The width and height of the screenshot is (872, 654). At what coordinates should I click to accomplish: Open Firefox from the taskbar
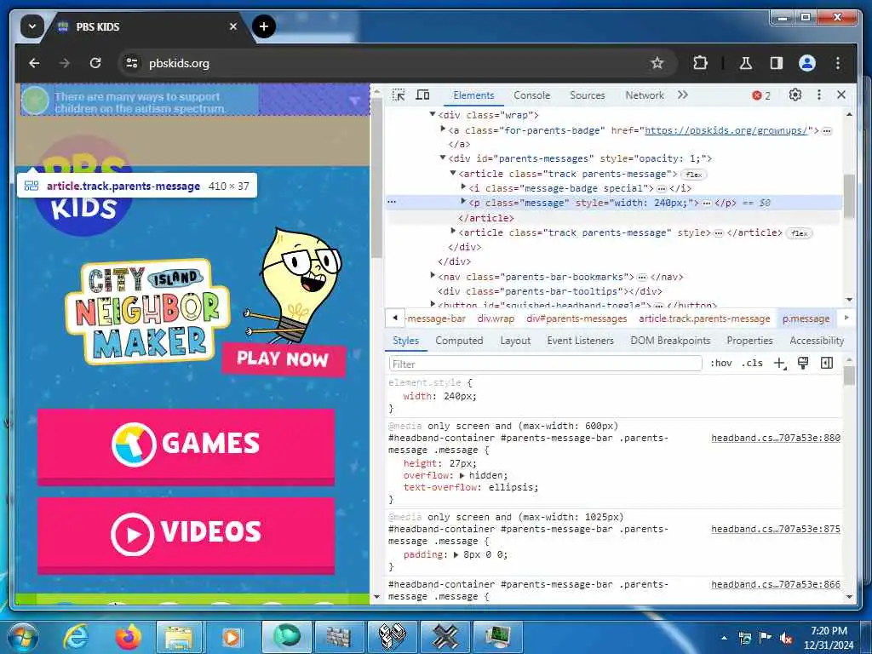click(129, 637)
